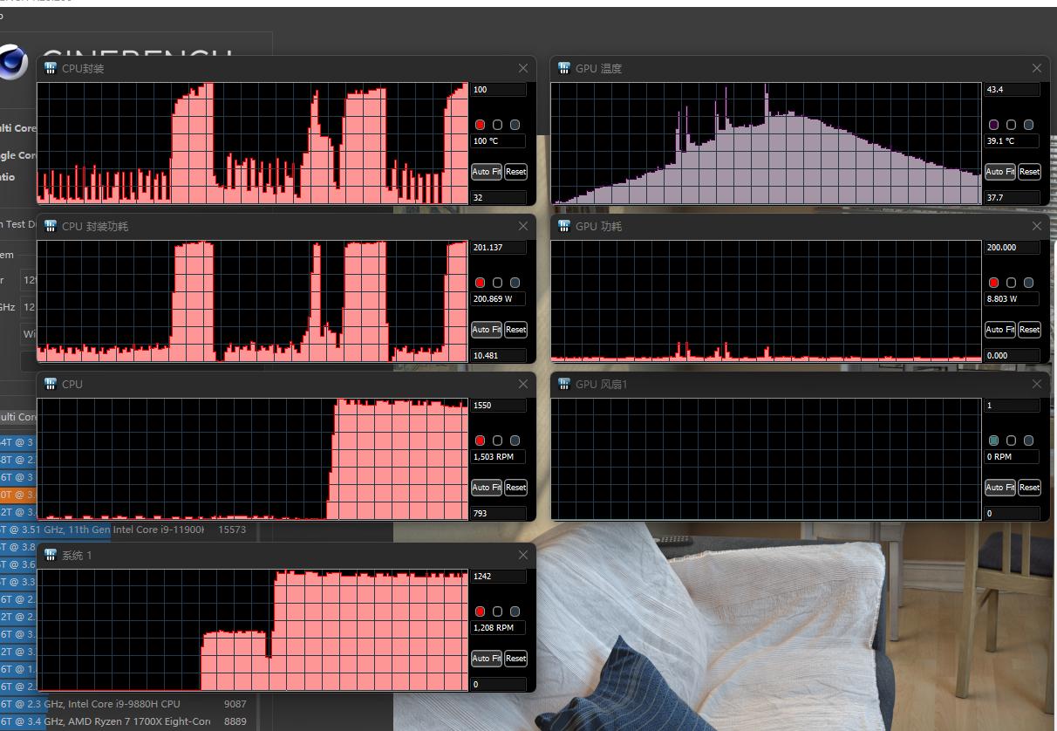Click the HWiNFO icon in GPU 温度 window
Viewport: 1057px width, 731px height.
563,68
